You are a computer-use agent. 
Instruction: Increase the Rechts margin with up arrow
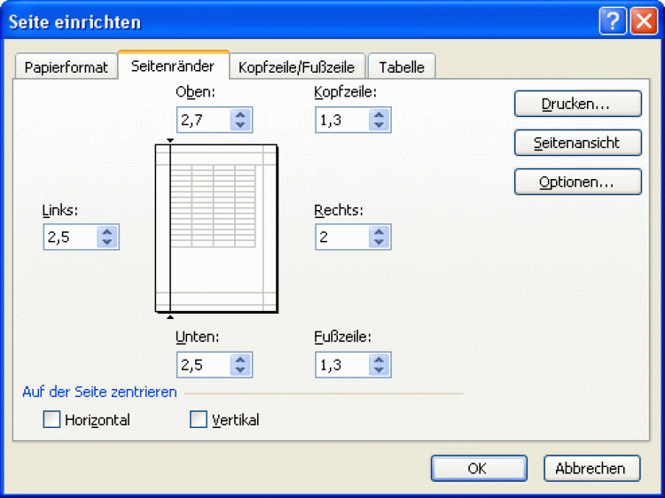pos(379,232)
